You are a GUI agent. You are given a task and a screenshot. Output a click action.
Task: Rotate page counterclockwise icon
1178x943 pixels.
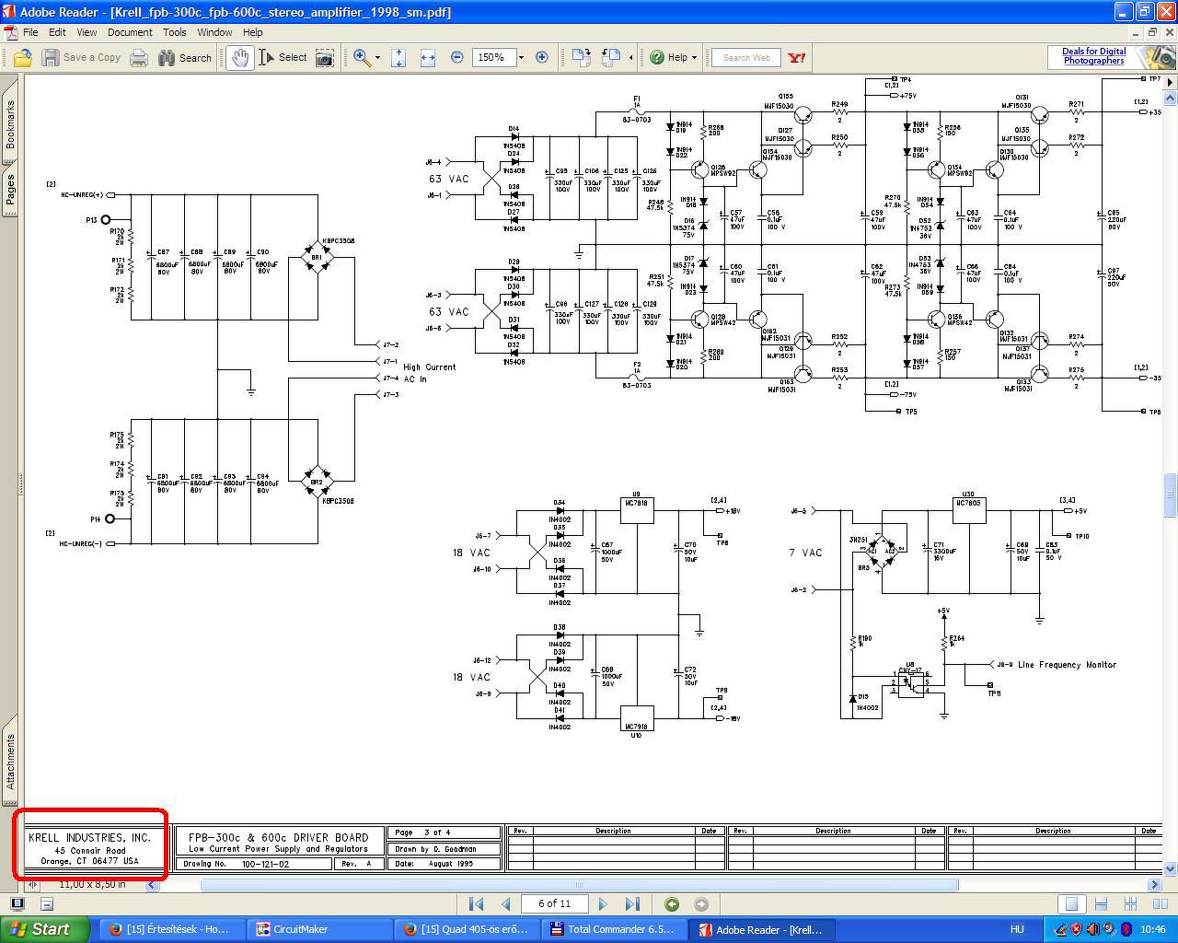(x=611, y=57)
